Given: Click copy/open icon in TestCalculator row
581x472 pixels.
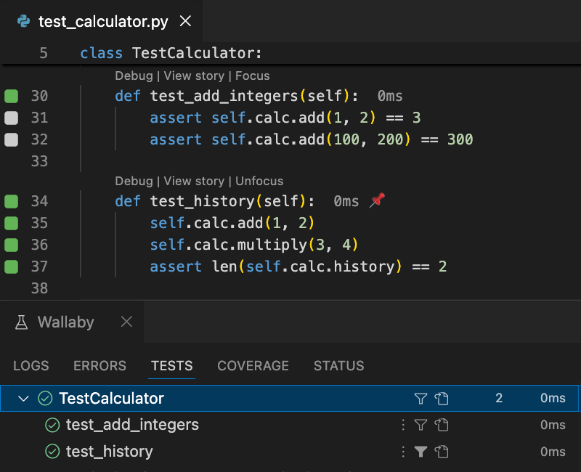Looking at the screenshot, I should pyautogui.click(x=442, y=398).
